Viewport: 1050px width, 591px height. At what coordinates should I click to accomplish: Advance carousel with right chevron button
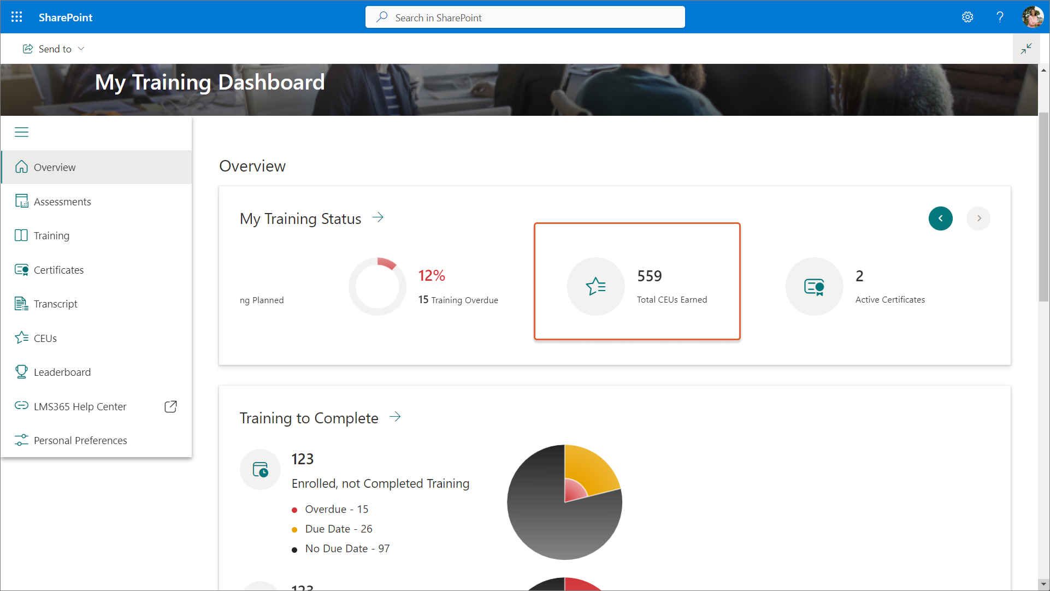click(978, 218)
